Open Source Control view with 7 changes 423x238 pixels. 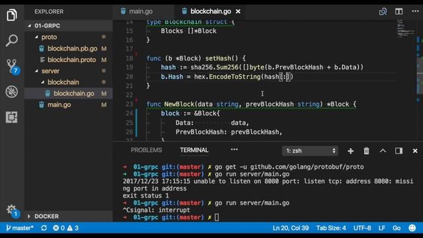tap(13, 66)
